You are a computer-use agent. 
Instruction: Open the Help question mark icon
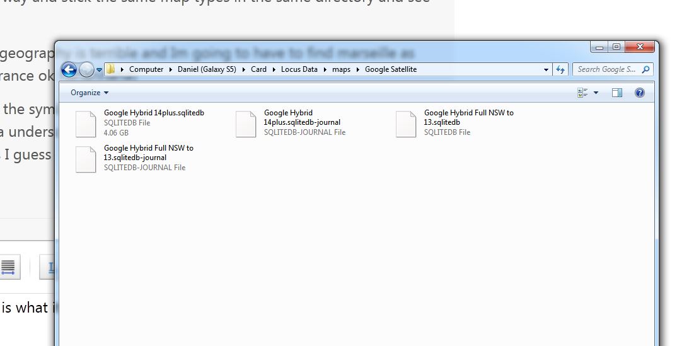640,93
